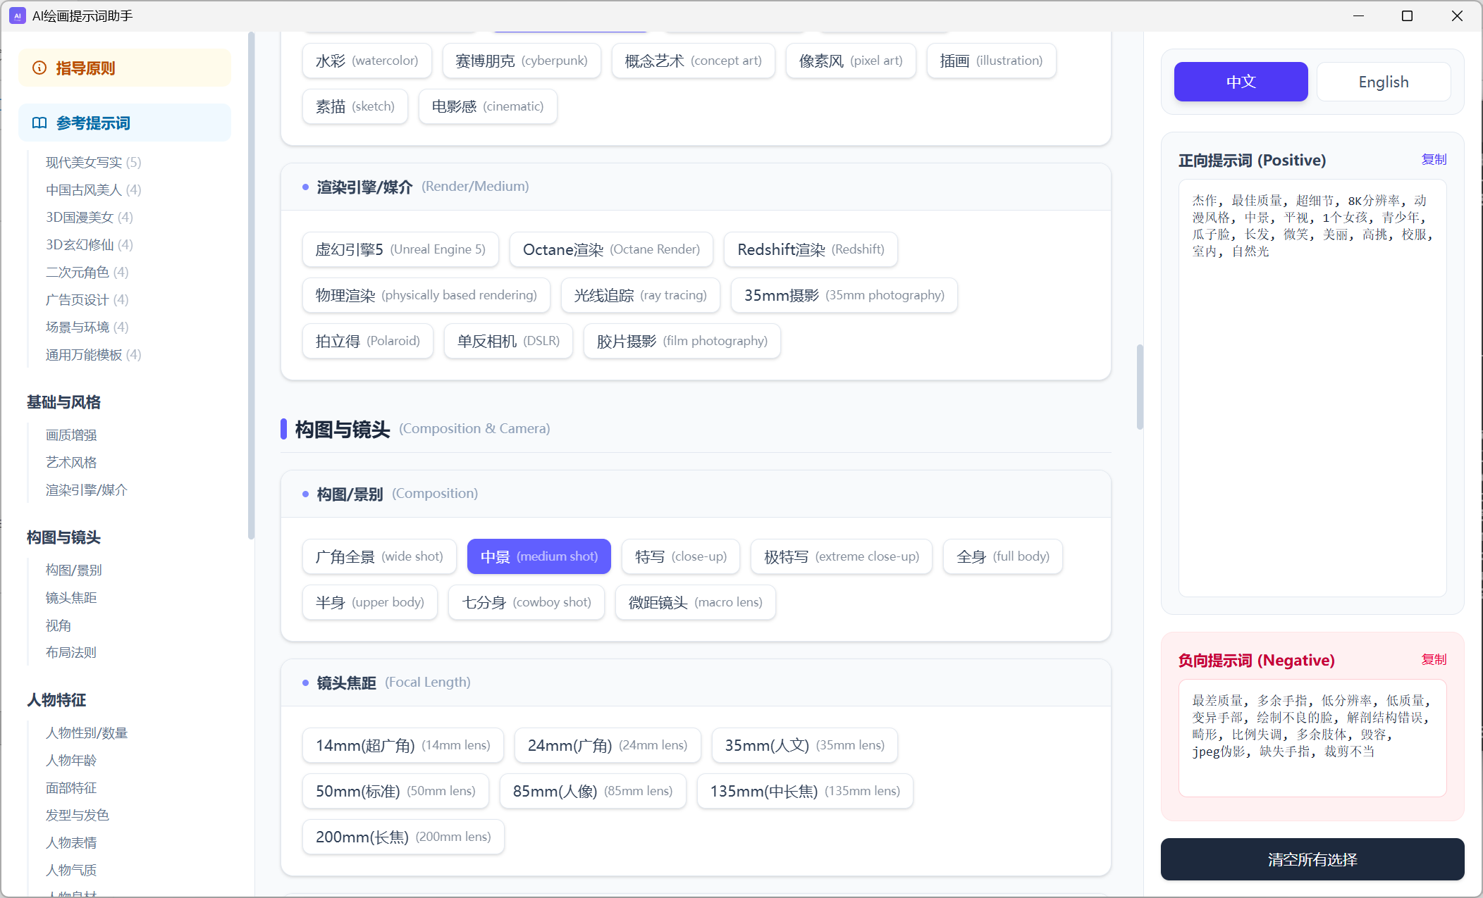This screenshot has width=1483, height=898.
Task: Jump to 发型与发色 in sidebar
Action: tap(78, 816)
